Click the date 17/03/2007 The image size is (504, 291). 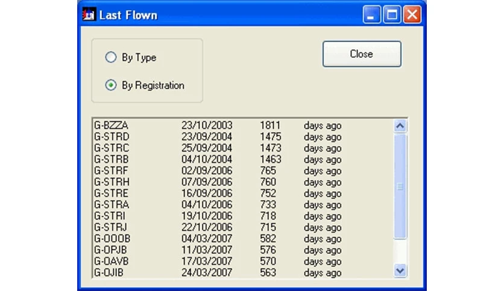(x=207, y=261)
